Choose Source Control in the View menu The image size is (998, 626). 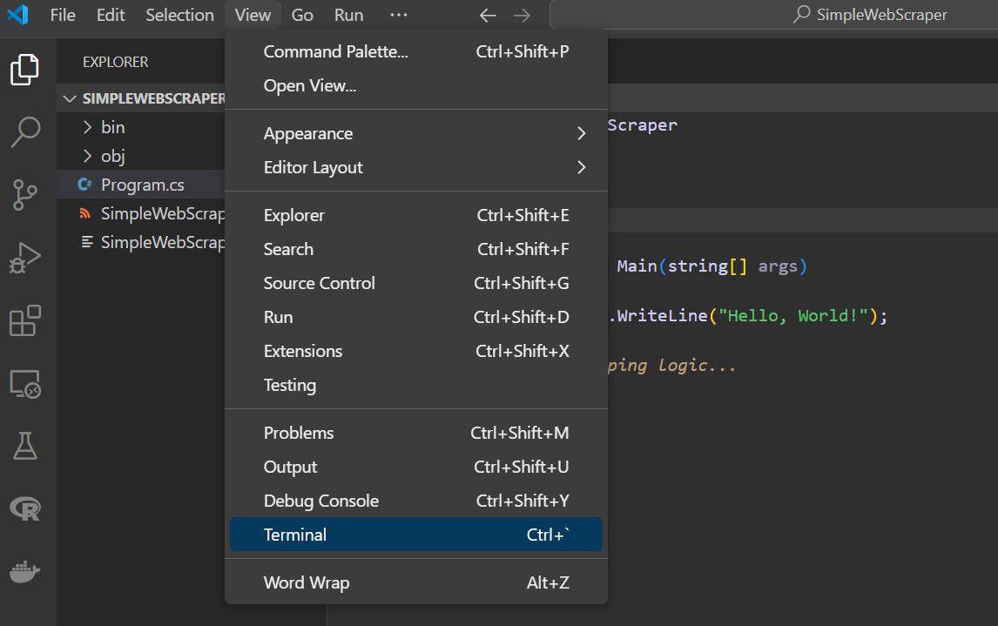click(416, 283)
